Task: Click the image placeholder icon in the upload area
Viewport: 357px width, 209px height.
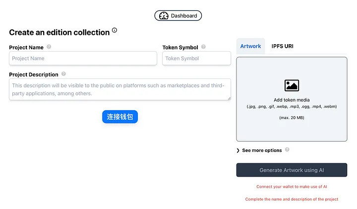Action: pyautogui.click(x=292, y=85)
